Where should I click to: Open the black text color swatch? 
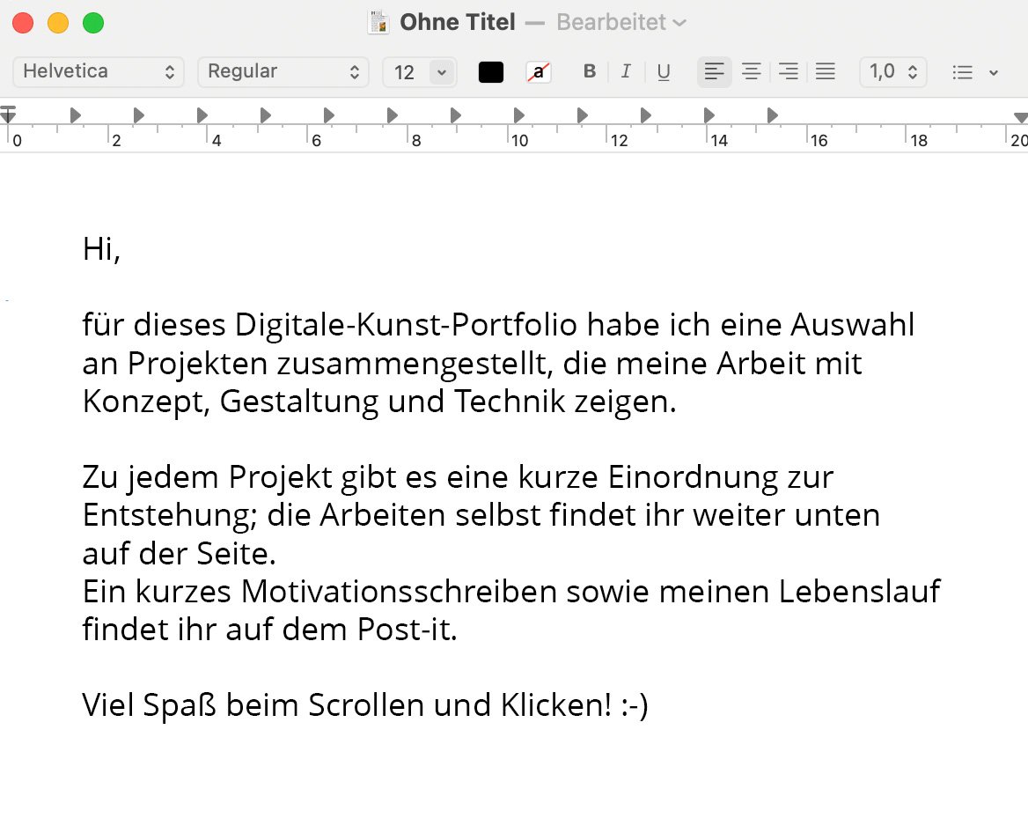(491, 72)
